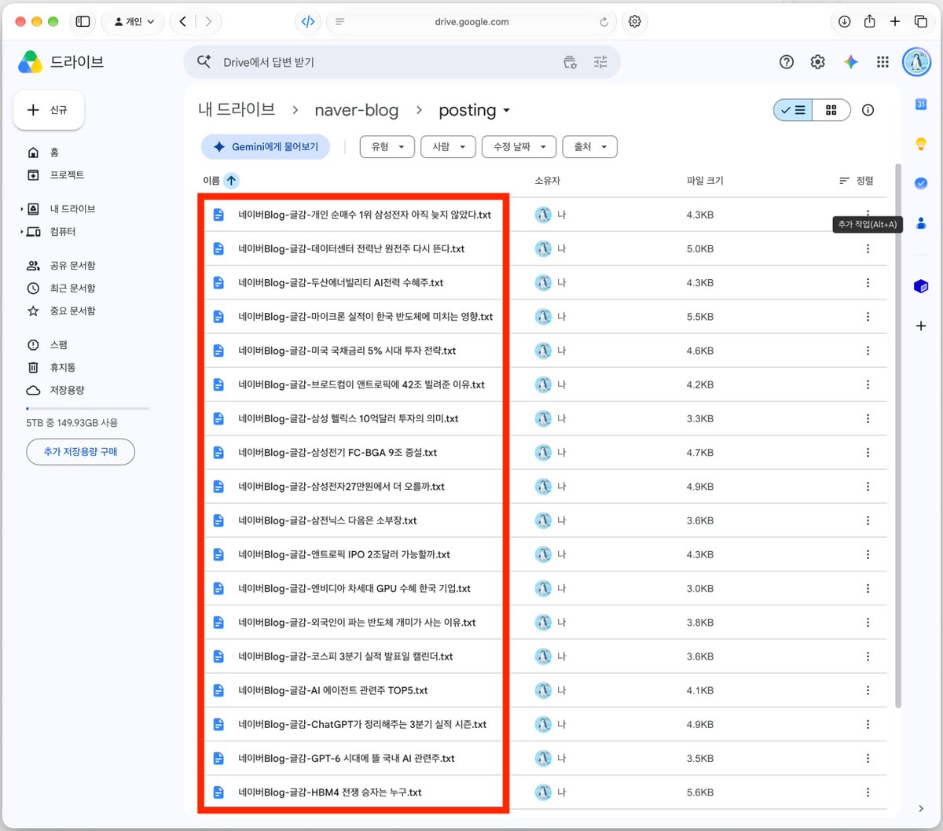Open Google Calendar in side panel

(921, 104)
